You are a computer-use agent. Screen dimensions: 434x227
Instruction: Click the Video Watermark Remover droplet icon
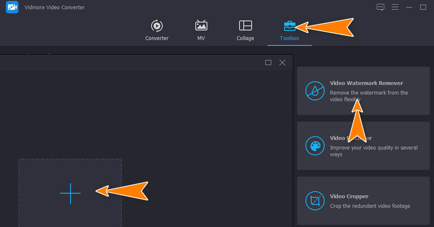(315, 90)
